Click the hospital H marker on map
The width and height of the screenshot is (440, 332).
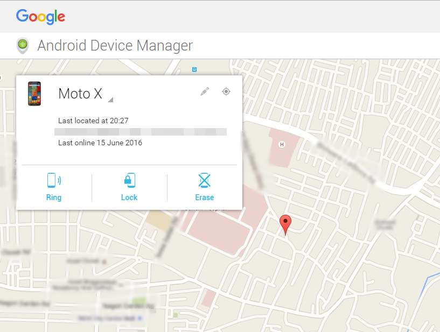[x=281, y=144]
